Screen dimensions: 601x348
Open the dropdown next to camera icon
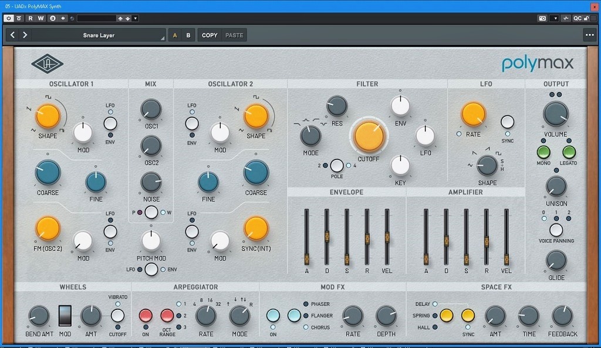pos(555,18)
